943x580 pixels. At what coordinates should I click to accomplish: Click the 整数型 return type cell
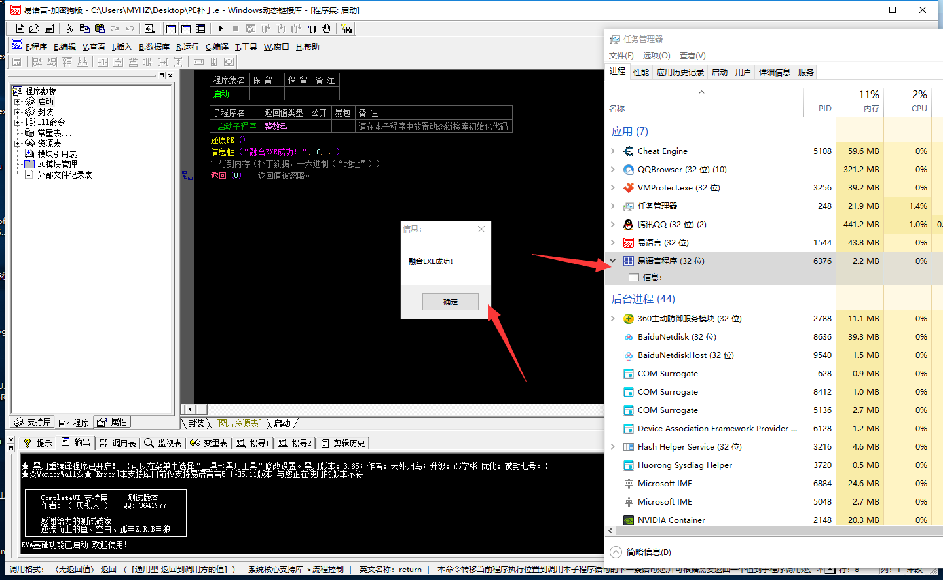pos(284,126)
